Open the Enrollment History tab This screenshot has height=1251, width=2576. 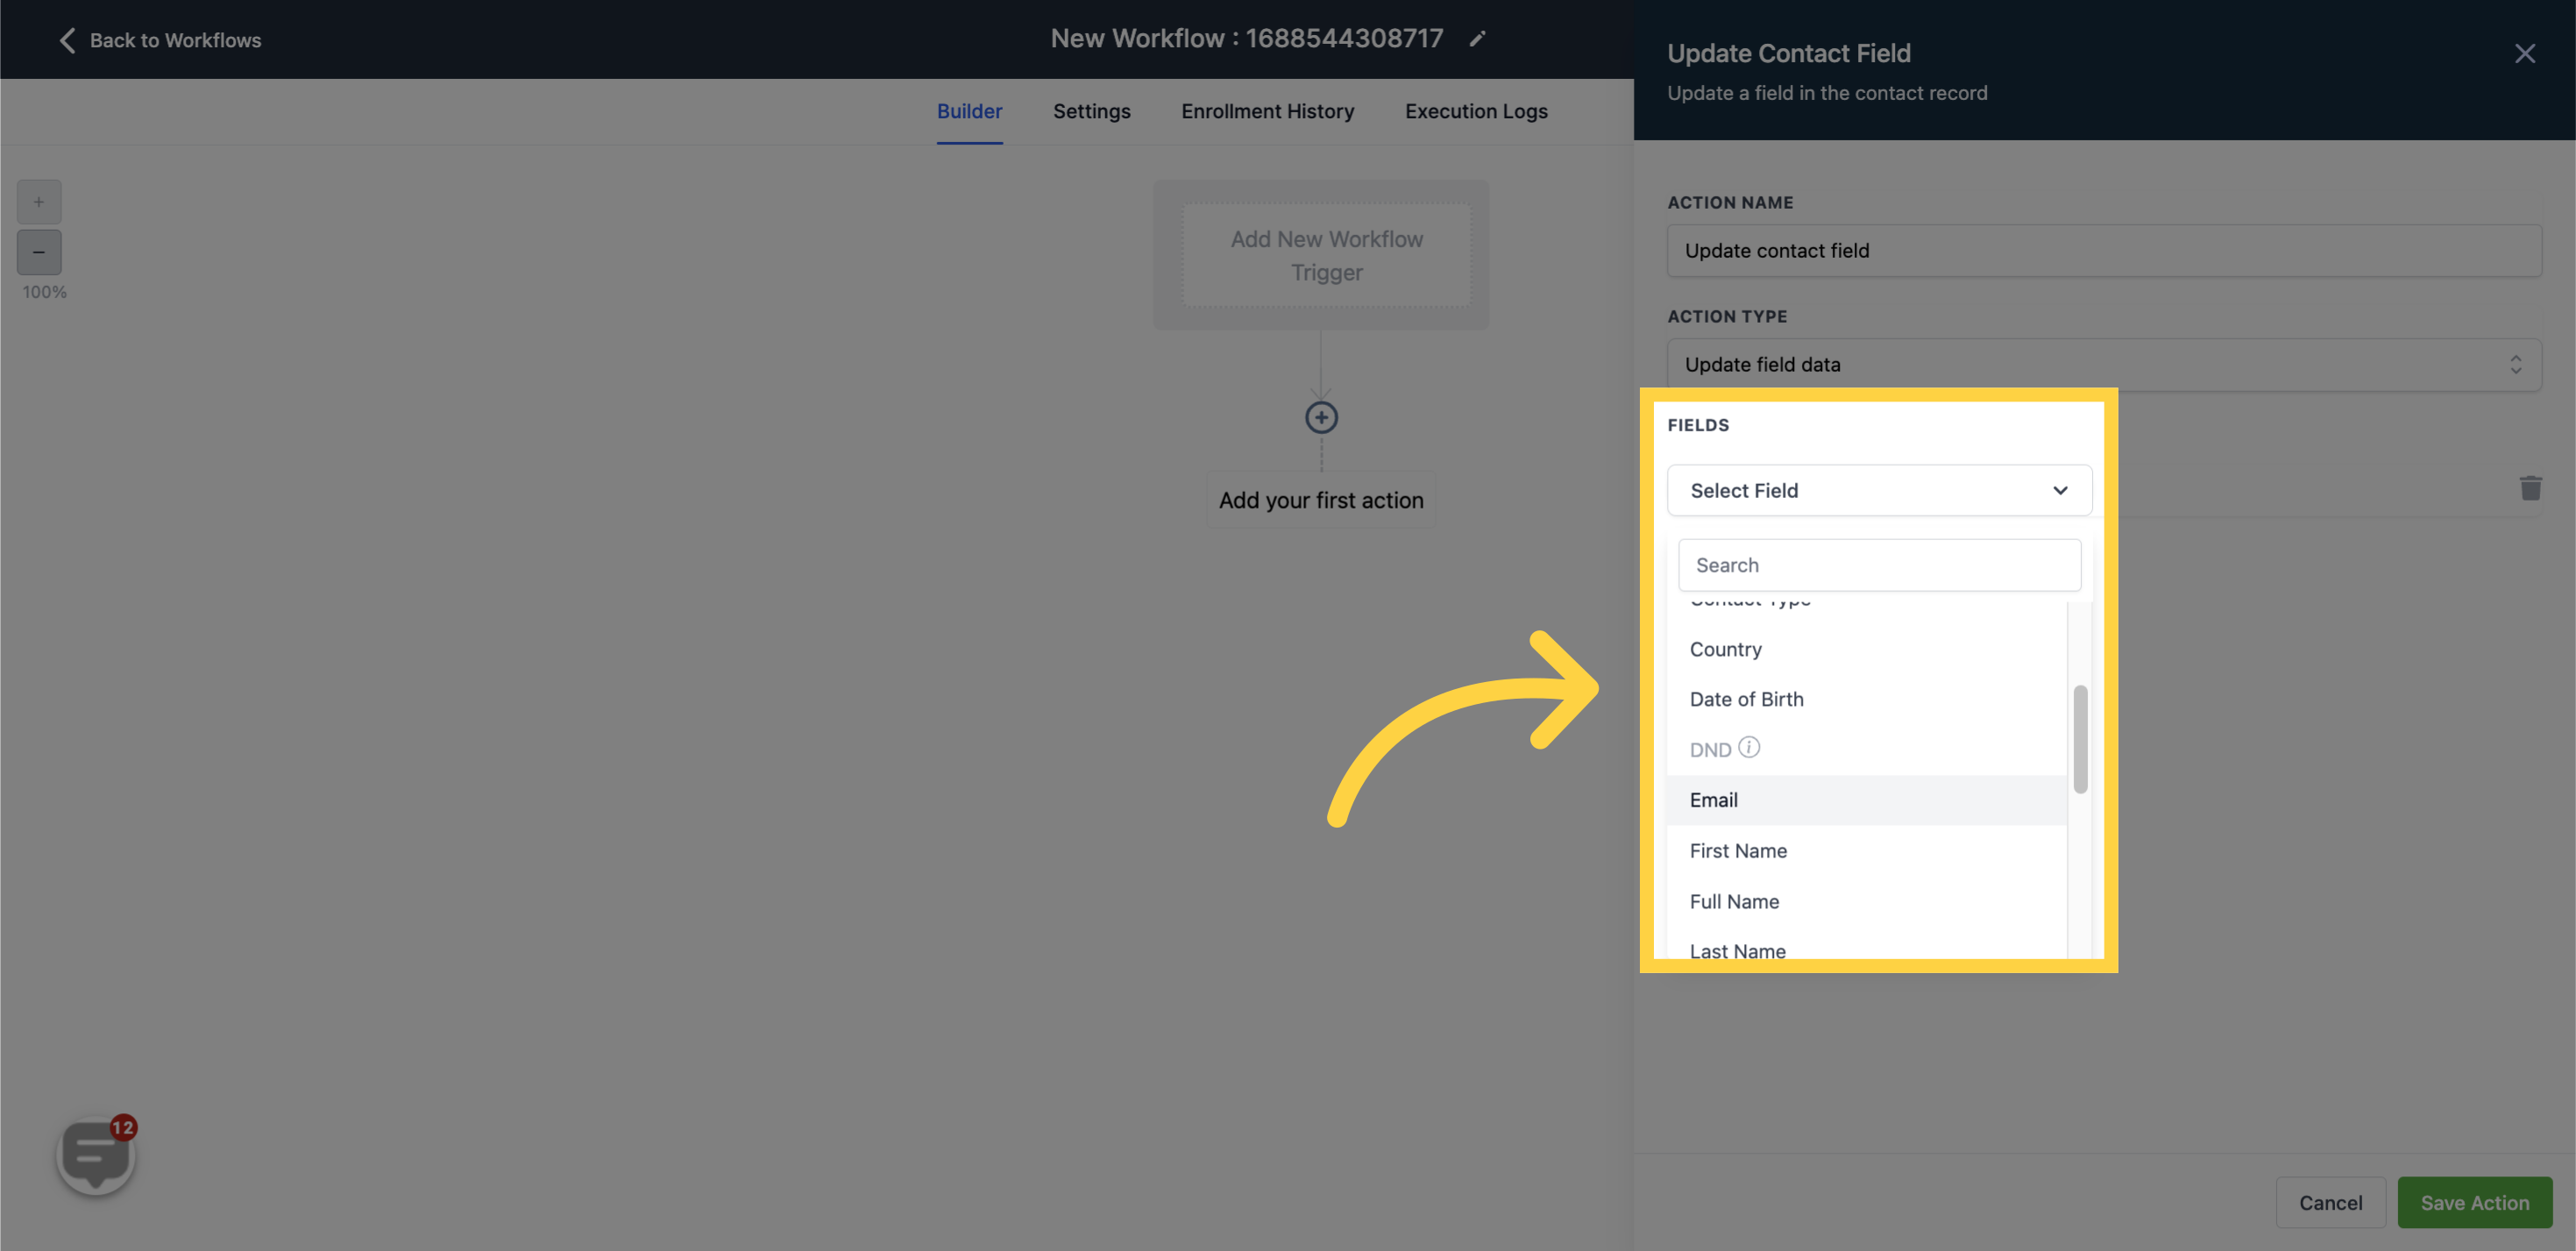pyautogui.click(x=1267, y=111)
